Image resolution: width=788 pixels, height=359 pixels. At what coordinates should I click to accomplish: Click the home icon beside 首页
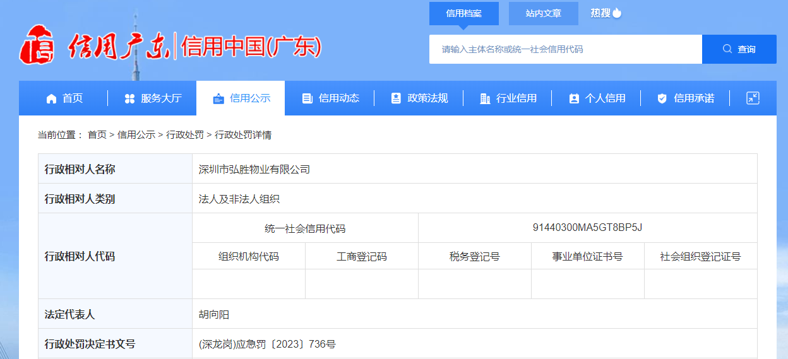(x=51, y=98)
